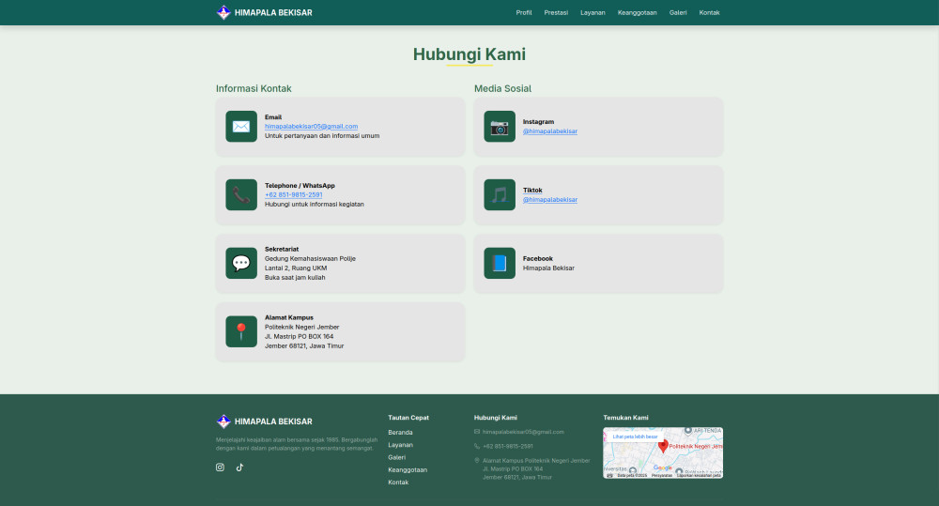Open TikTok icon in the footer
Screen dimensions: 939x506
(239, 467)
